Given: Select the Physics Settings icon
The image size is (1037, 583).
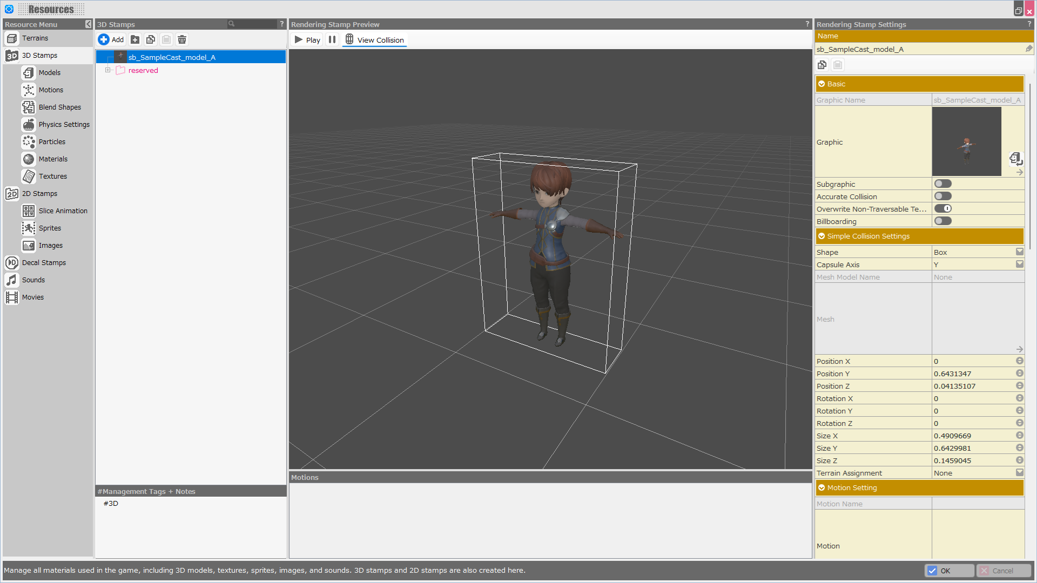Looking at the screenshot, I should [x=29, y=124].
